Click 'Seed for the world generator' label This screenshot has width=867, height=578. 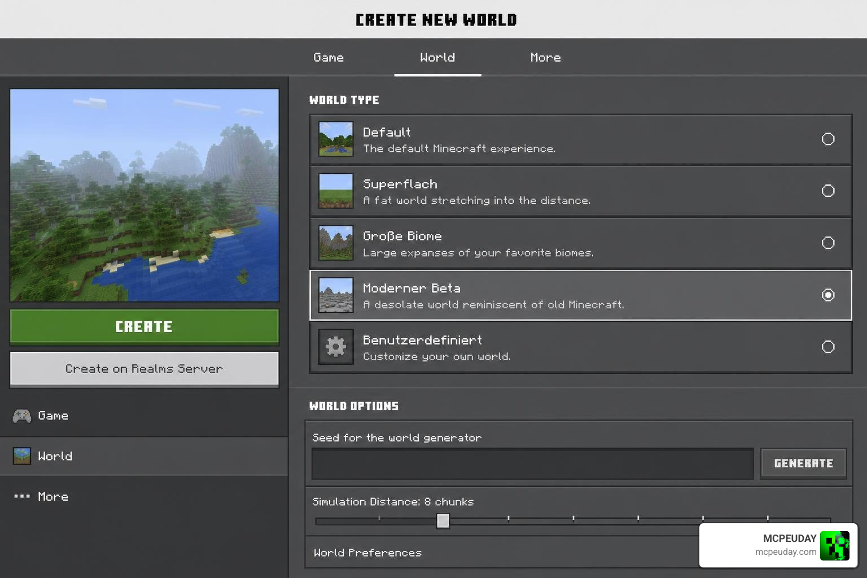tap(397, 438)
